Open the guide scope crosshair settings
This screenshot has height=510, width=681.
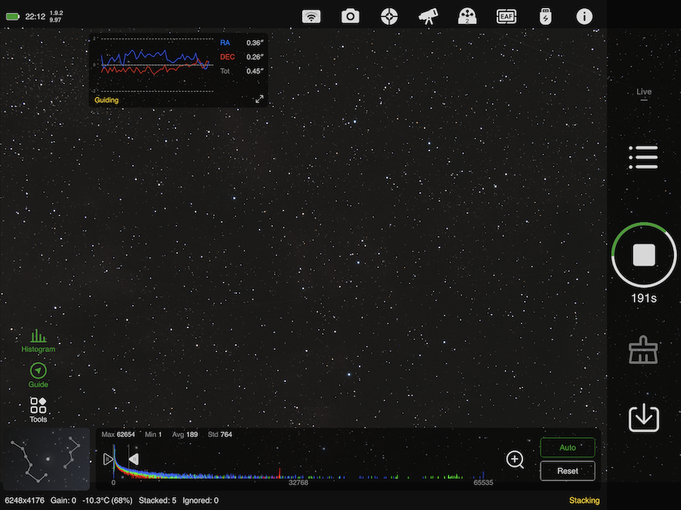coord(389,17)
